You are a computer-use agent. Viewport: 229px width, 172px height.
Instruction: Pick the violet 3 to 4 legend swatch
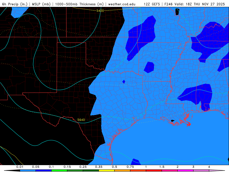[201, 171]
